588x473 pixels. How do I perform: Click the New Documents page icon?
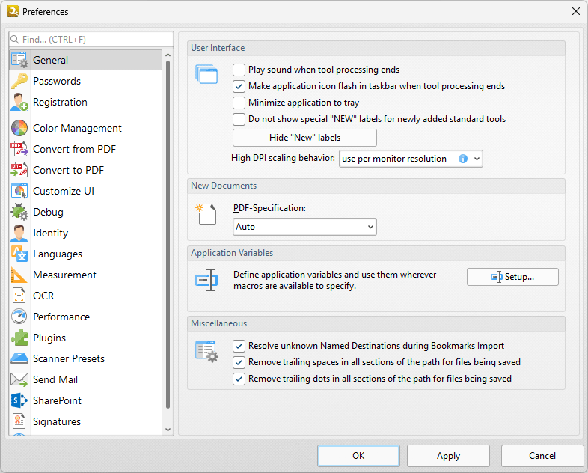pyautogui.click(x=206, y=214)
